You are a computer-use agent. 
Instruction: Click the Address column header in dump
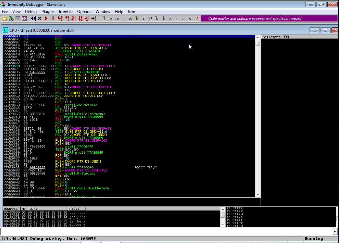(x=12, y=209)
